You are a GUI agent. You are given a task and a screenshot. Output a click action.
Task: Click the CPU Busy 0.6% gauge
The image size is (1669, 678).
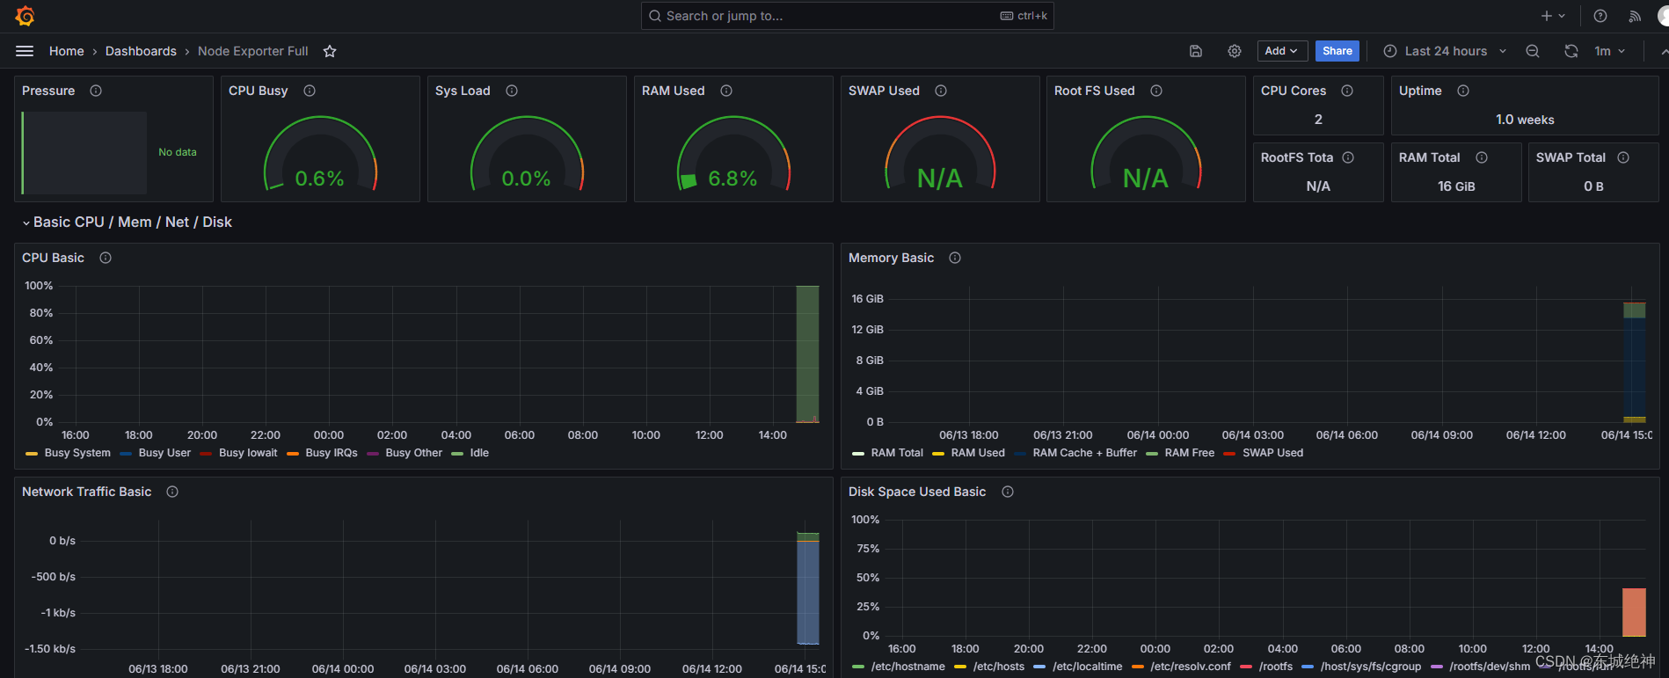point(320,154)
